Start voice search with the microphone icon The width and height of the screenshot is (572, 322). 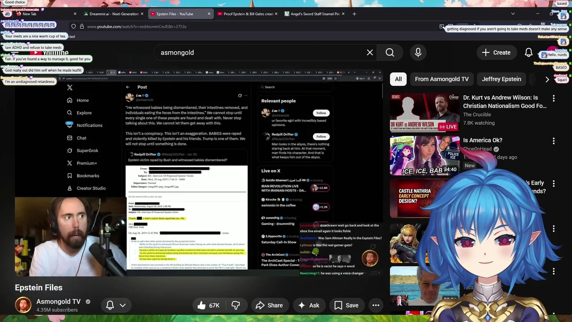coord(418,52)
